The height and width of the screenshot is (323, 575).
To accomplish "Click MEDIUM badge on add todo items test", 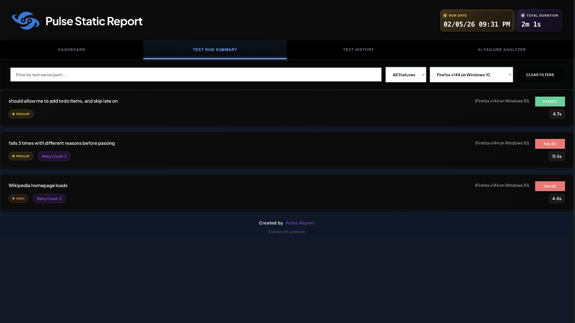I will coord(21,114).
